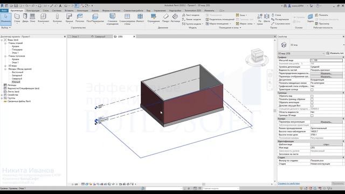This screenshot has width=345, height=194.
Task: Select the Ограждение (Railing) tool
Action: click(x=153, y=18)
